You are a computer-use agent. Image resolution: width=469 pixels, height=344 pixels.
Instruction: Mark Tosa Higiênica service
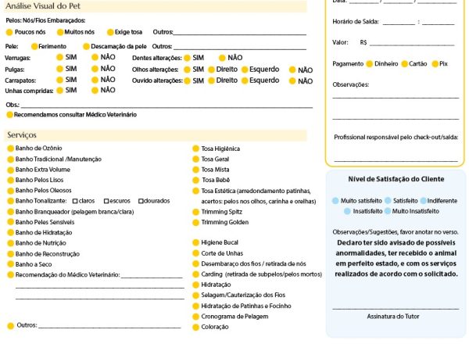[x=196, y=149]
